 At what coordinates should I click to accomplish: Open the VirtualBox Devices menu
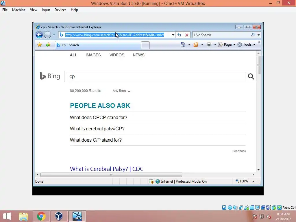coord(60,10)
